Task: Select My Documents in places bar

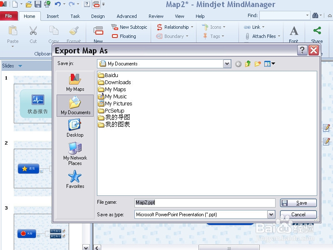Action: pos(75,105)
